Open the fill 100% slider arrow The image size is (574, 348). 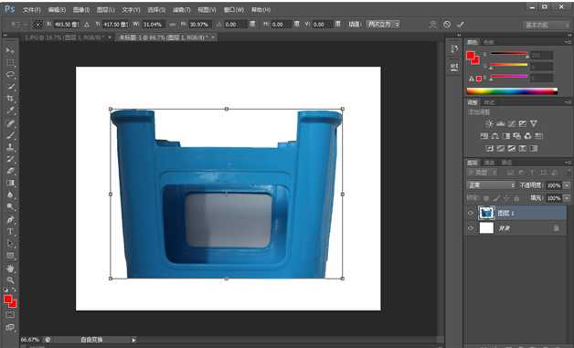click(x=567, y=198)
